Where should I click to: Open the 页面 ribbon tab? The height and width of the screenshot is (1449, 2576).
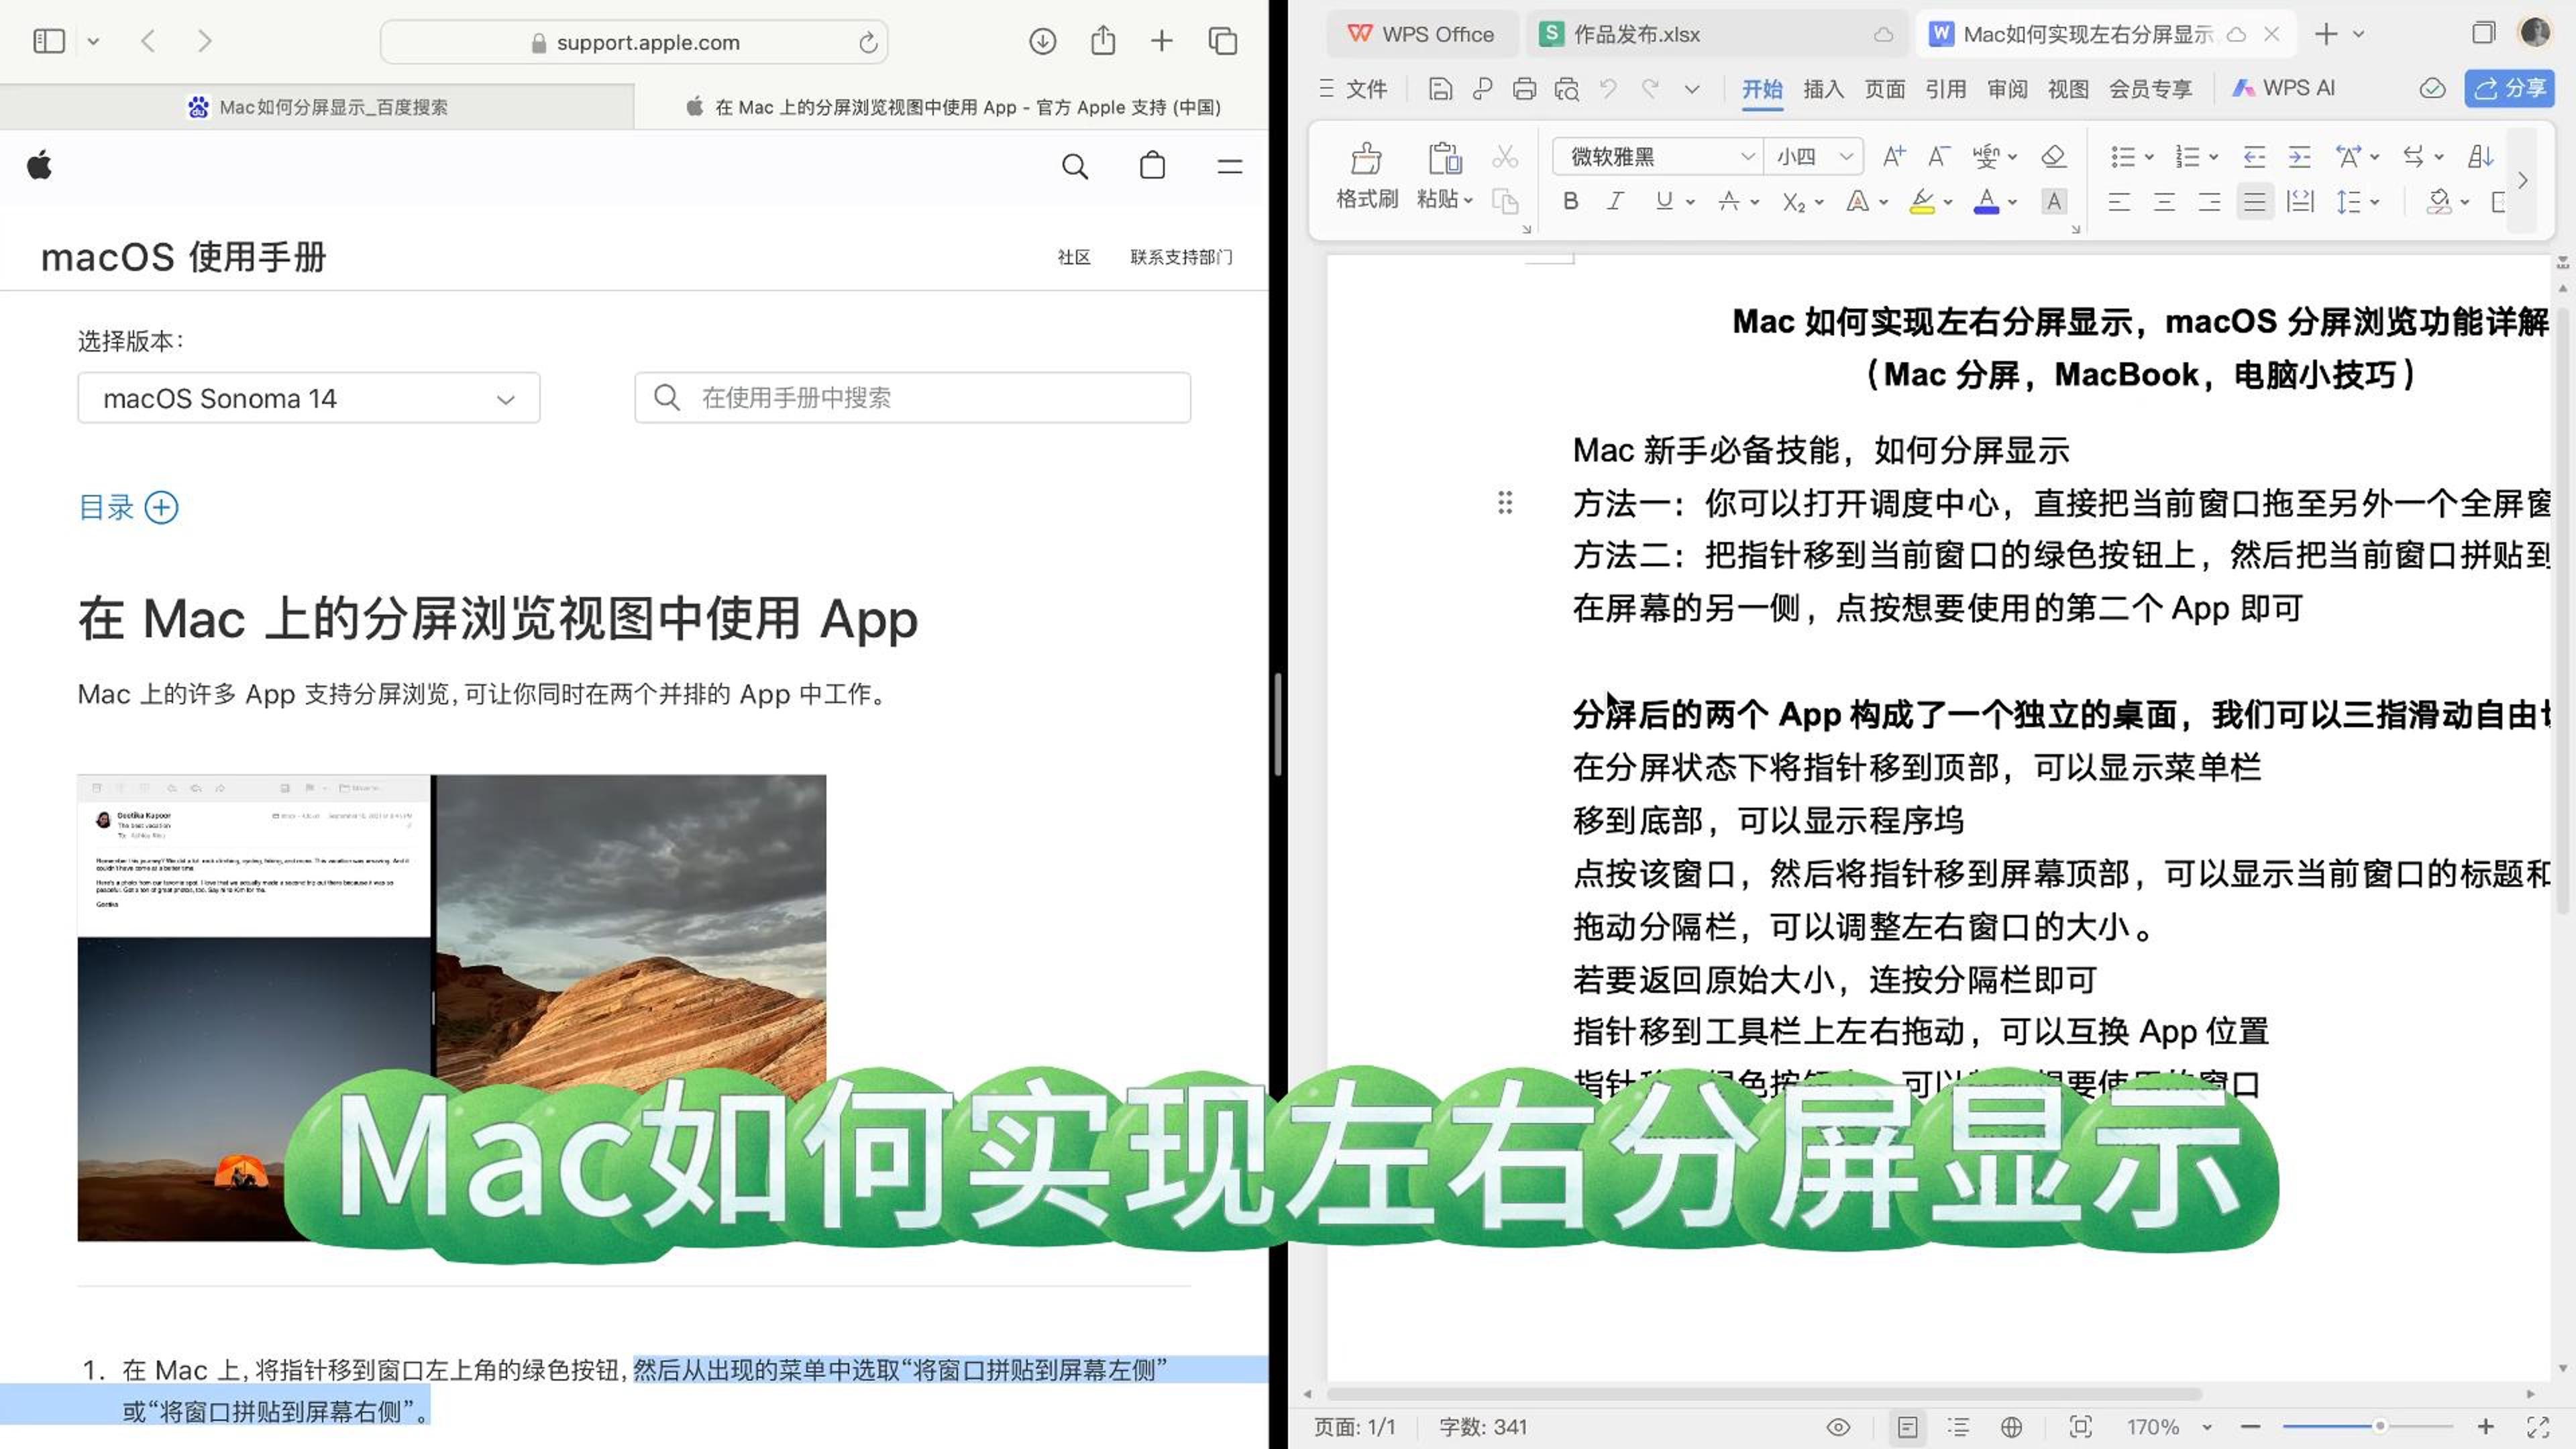click(x=1884, y=89)
